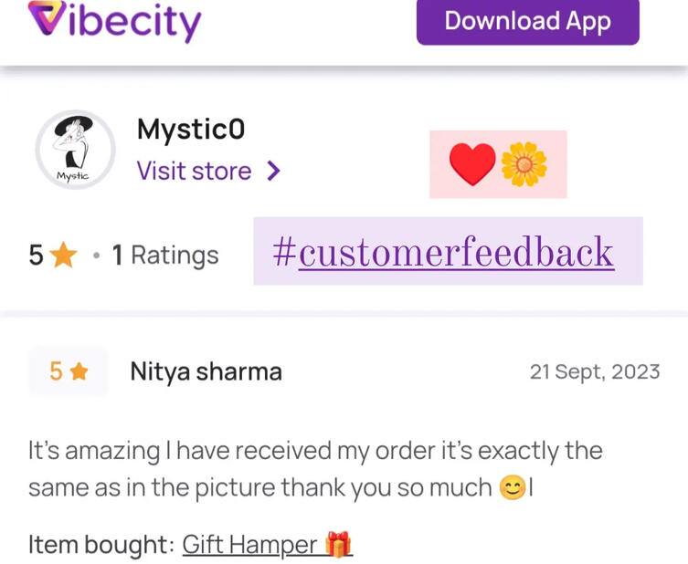Click the star in review badge
Viewport: 688px width, 564px height.
[79, 371]
